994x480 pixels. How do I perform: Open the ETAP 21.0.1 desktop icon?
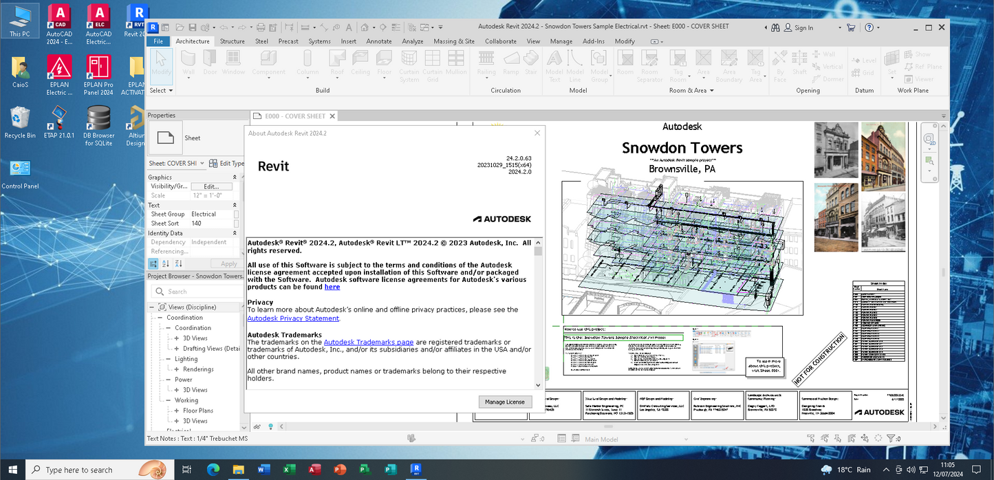click(x=60, y=122)
